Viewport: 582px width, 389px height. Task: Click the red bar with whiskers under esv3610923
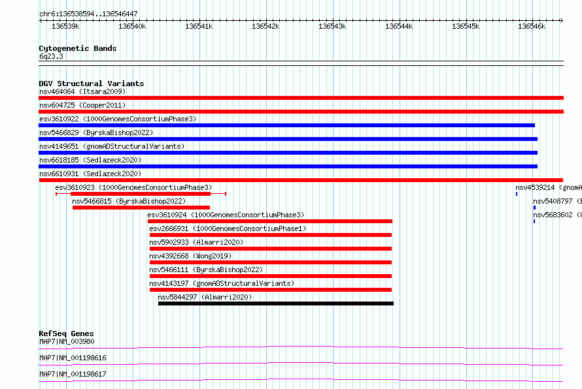[x=141, y=194]
